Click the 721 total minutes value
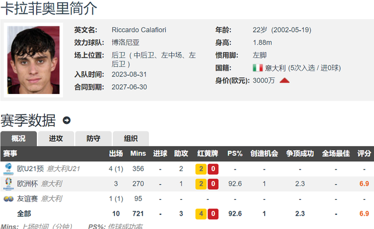374x229 pixels. 138,213
